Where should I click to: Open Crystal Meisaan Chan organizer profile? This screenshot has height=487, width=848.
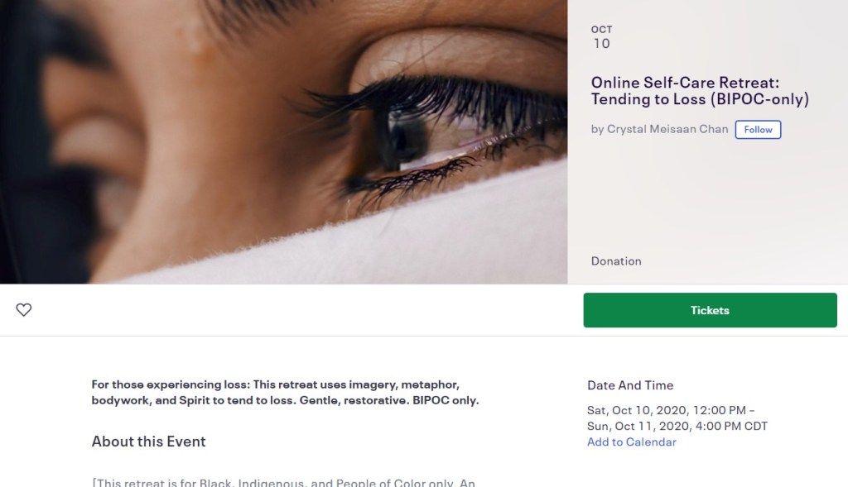point(667,129)
